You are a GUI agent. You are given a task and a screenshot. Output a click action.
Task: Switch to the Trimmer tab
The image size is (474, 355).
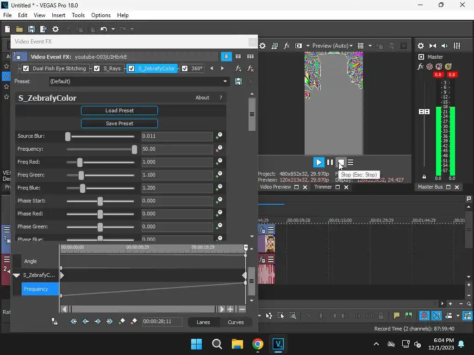(x=323, y=187)
